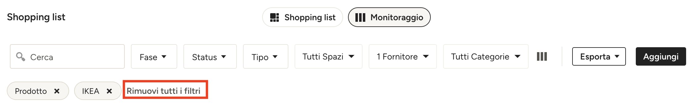This screenshot has height=111, width=696.
Task: Click the Prodotto filter chip label
Action: pyautogui.click(x=31, y=91)
